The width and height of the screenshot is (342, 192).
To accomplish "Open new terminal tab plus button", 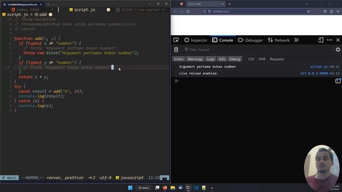I will tap(48, 4).
